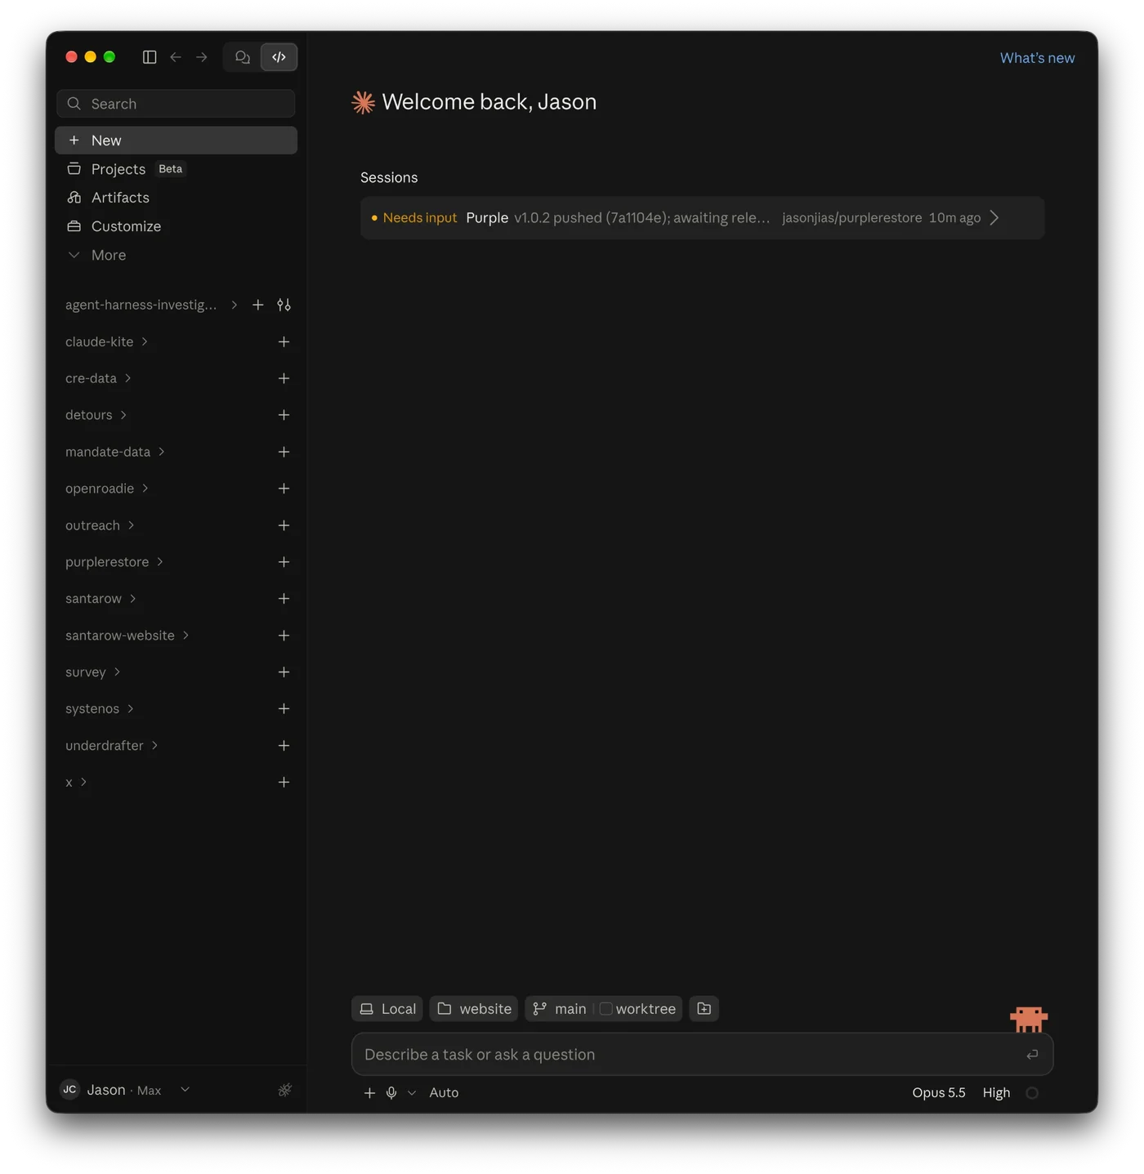1144x1174 pixels.
Task: Expand the cre-data project chevron
Action: coord(128,378)
